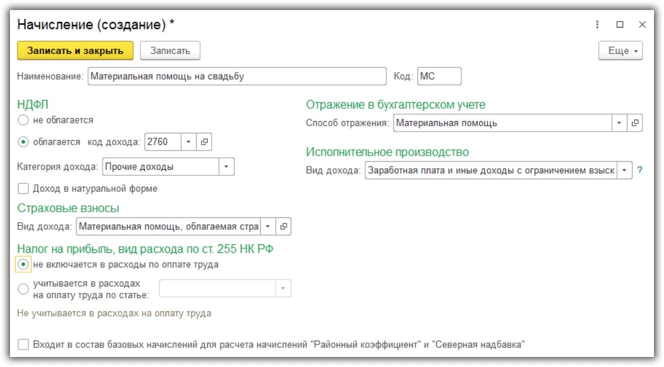Select 'учитывается в расходах на оплату труда'
The height and width of the screenshot is (367, 664).
pyautogui.click(x=23, y=289)
